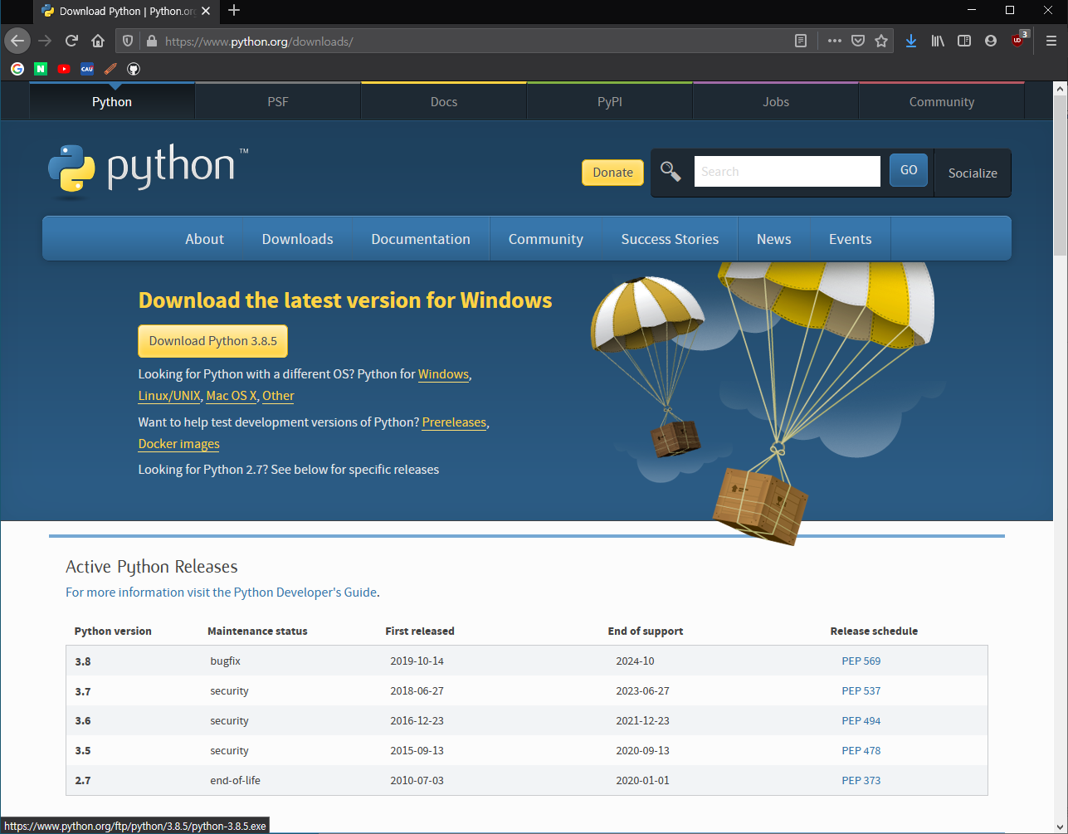1068x834 pixels.
Task: Open the downloads arrow panel
Action: [x=911, y=41]
